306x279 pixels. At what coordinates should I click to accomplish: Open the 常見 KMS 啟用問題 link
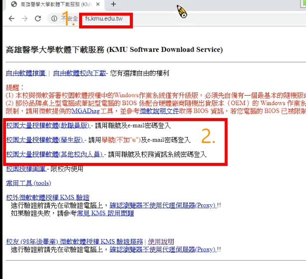pos(105,213)
